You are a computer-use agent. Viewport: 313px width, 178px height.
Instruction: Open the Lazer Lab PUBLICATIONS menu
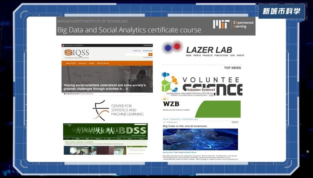pyautogui.click(x=221, y=55)
